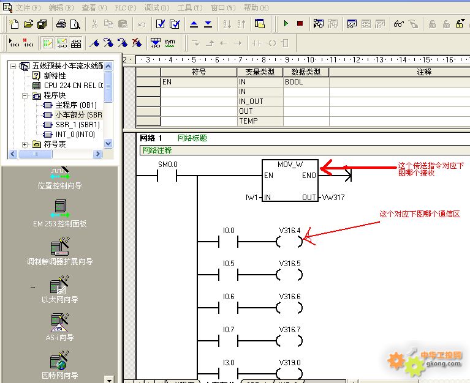Click the sym symbol addressing icon
The height and width of the screenshot is (383, 470).
(170, 43)
